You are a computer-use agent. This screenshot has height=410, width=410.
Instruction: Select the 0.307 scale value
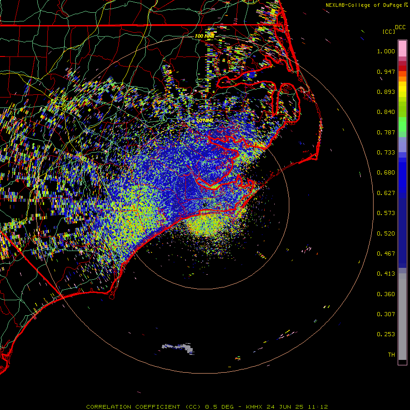(386, 314)
